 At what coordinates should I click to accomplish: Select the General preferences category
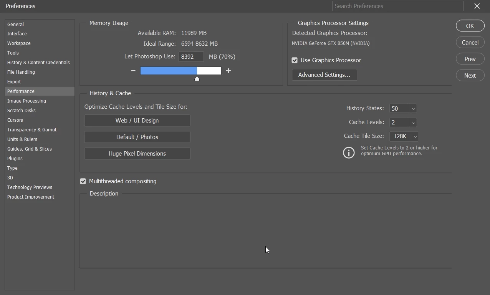point(40,24)
